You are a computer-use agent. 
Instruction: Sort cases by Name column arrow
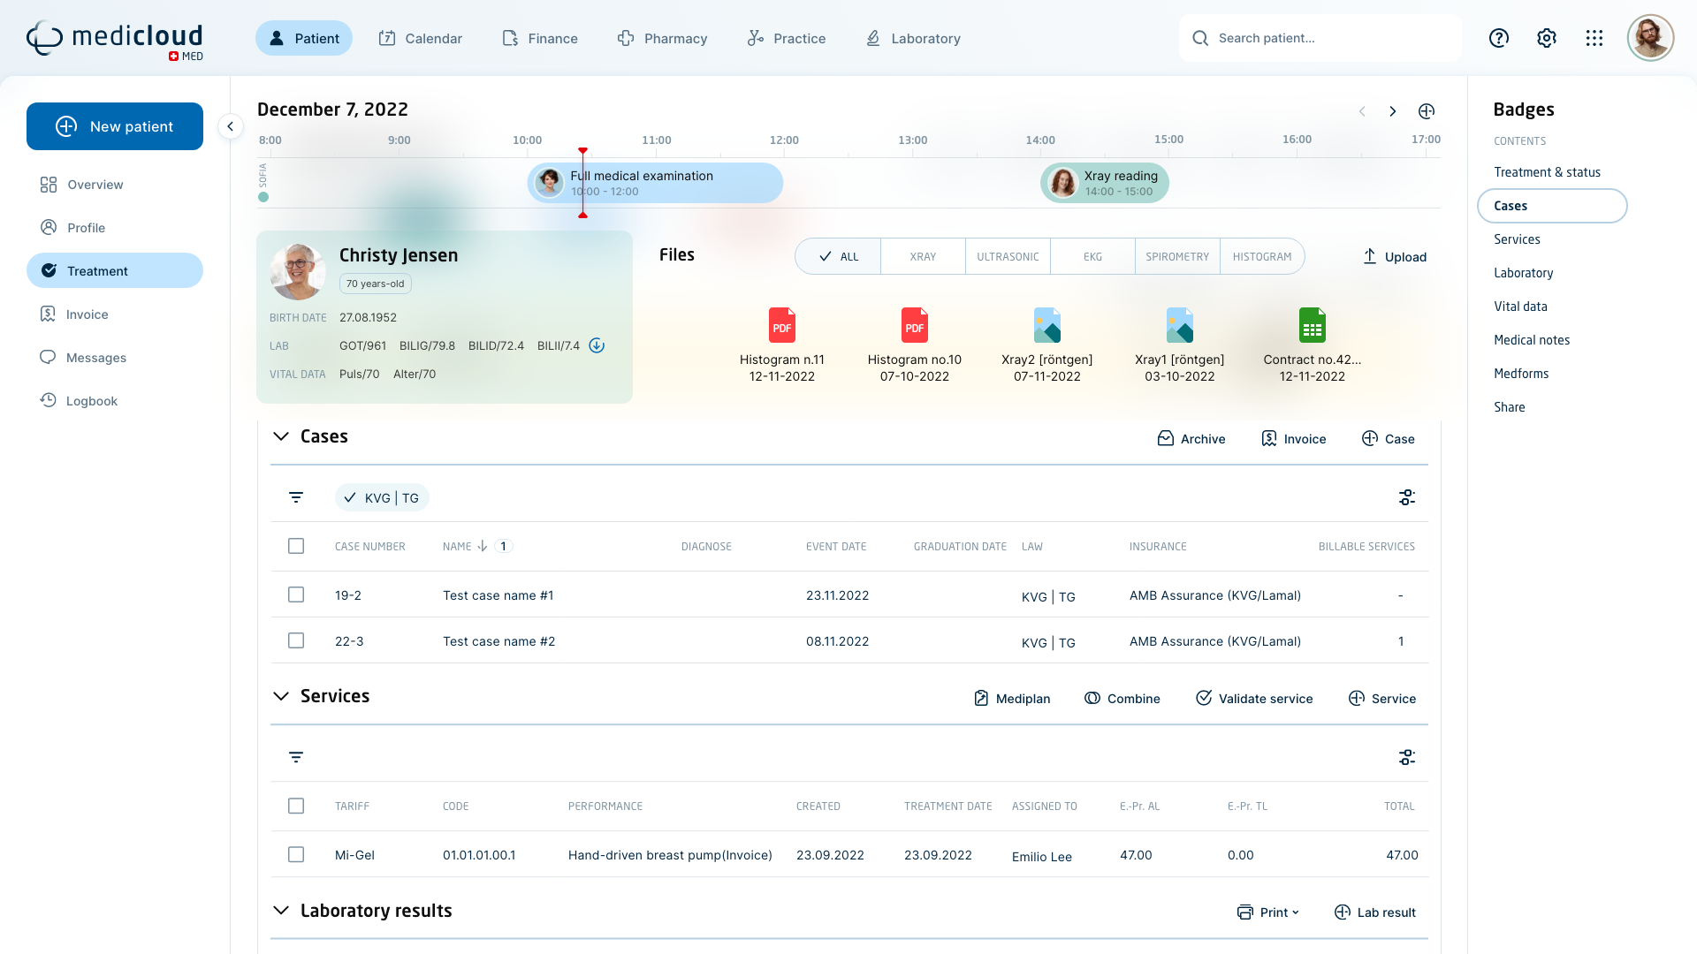tap(483, 546)
